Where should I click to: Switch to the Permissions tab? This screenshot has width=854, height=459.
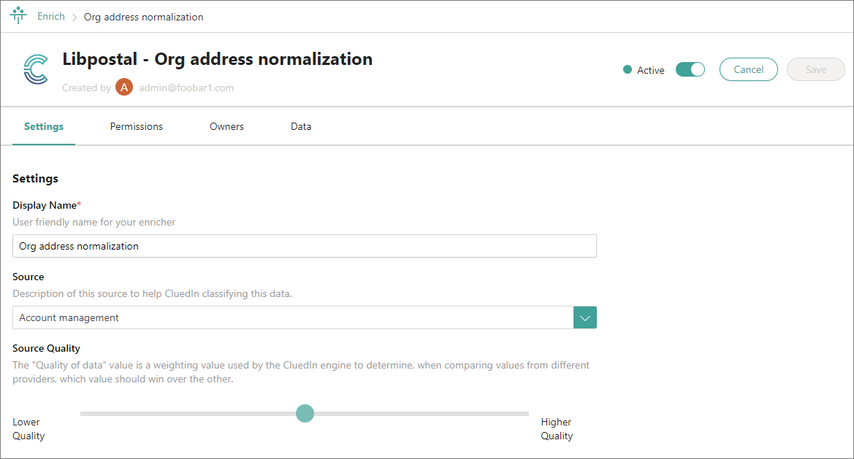tap(137, 126)
